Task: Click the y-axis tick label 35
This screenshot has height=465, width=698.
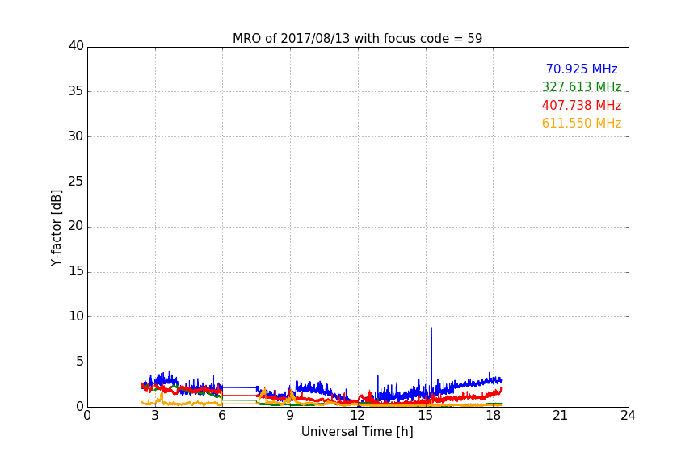Action: click(76, 91)
